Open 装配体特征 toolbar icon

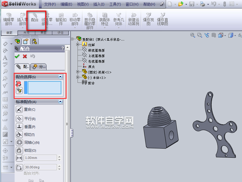point(105,19)
